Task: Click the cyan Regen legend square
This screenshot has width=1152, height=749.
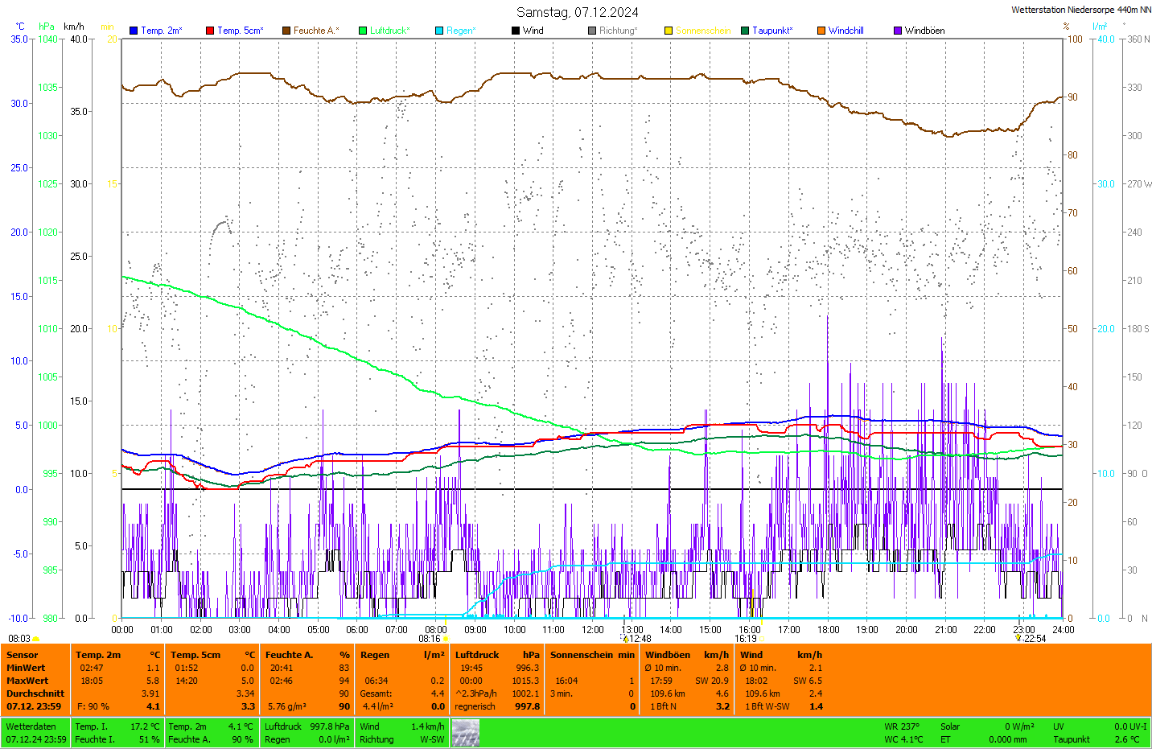Action: click(x=439, y=31)
